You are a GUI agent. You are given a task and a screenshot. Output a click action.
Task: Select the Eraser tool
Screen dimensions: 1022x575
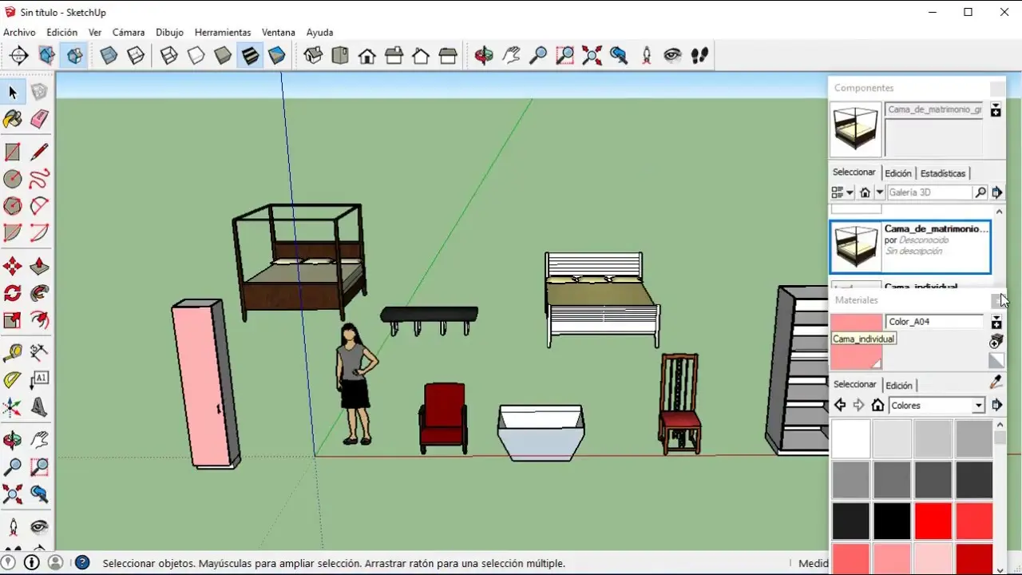point(39,120)
